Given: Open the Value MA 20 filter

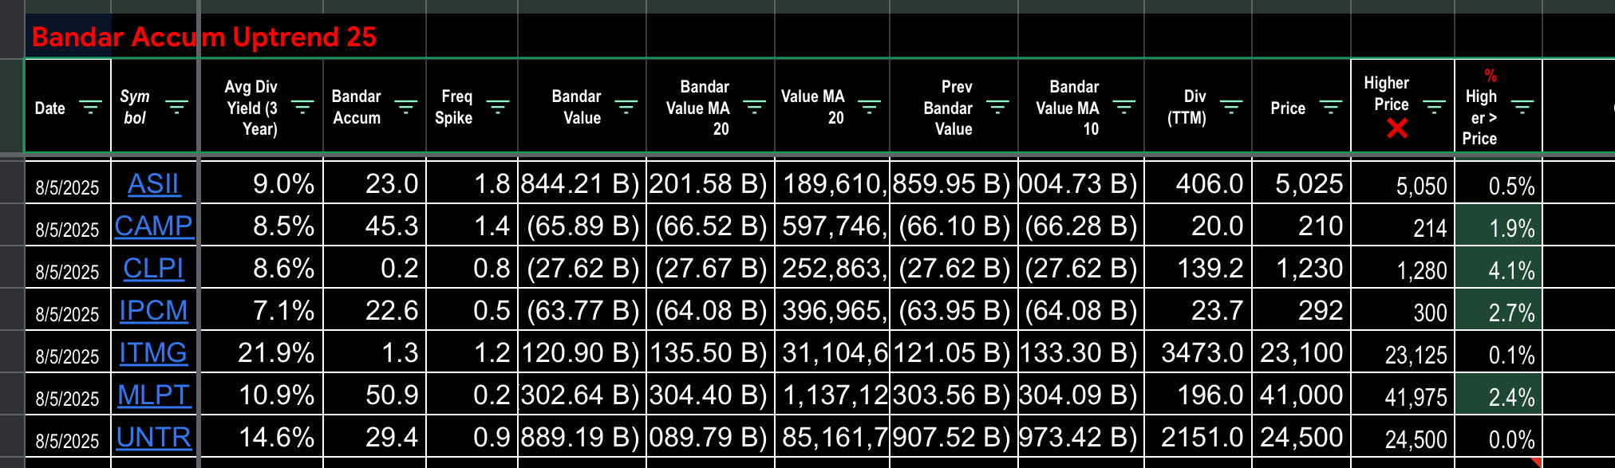Looking at the screenshot, I should pyautogui.click(x=869, y=108).
